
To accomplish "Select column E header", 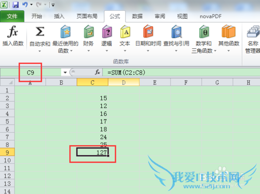I will [155, 82].
